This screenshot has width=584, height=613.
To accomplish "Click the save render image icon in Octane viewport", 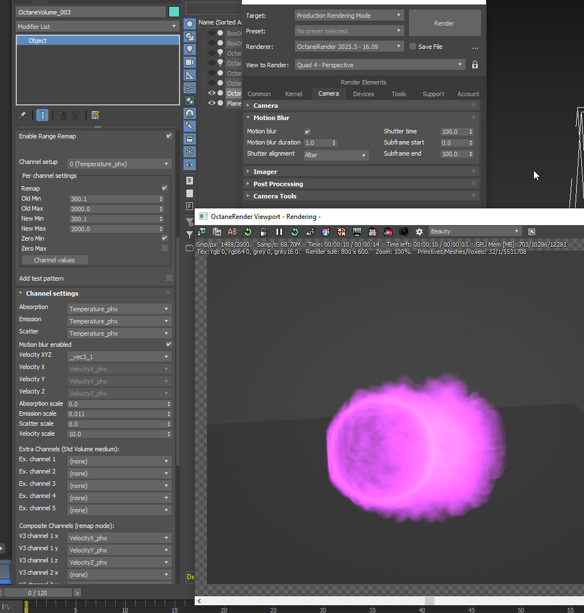I will (202, 232).
